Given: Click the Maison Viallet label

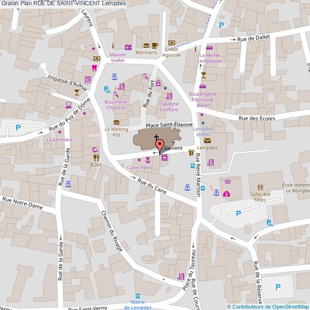Looking at the screenshot, I should click(x=117, y=58).
